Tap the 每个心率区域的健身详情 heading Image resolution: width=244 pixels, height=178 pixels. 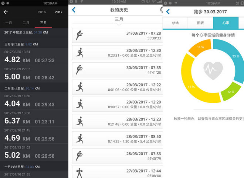[213, 35]
